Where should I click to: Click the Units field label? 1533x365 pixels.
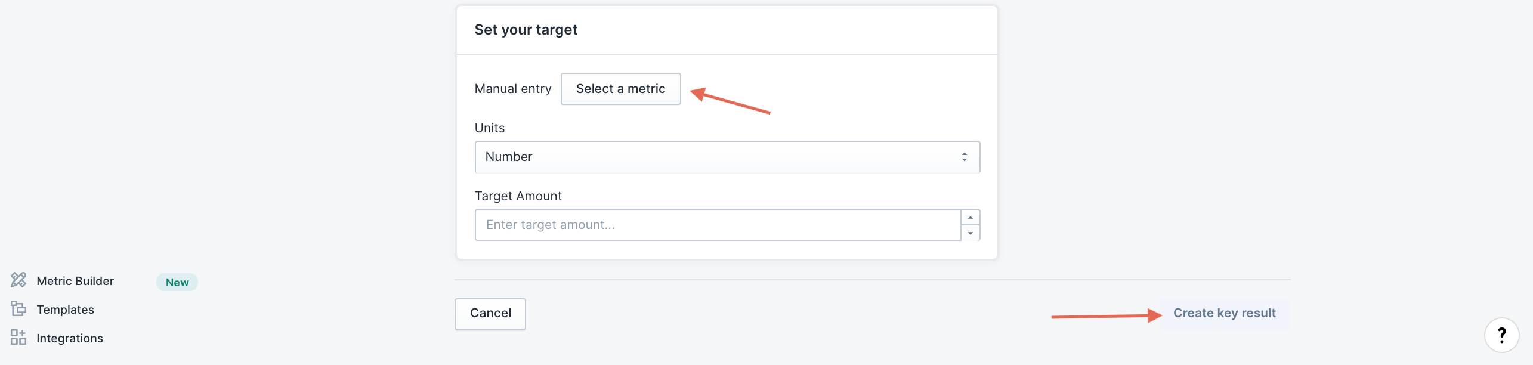(x=489, y=128)
